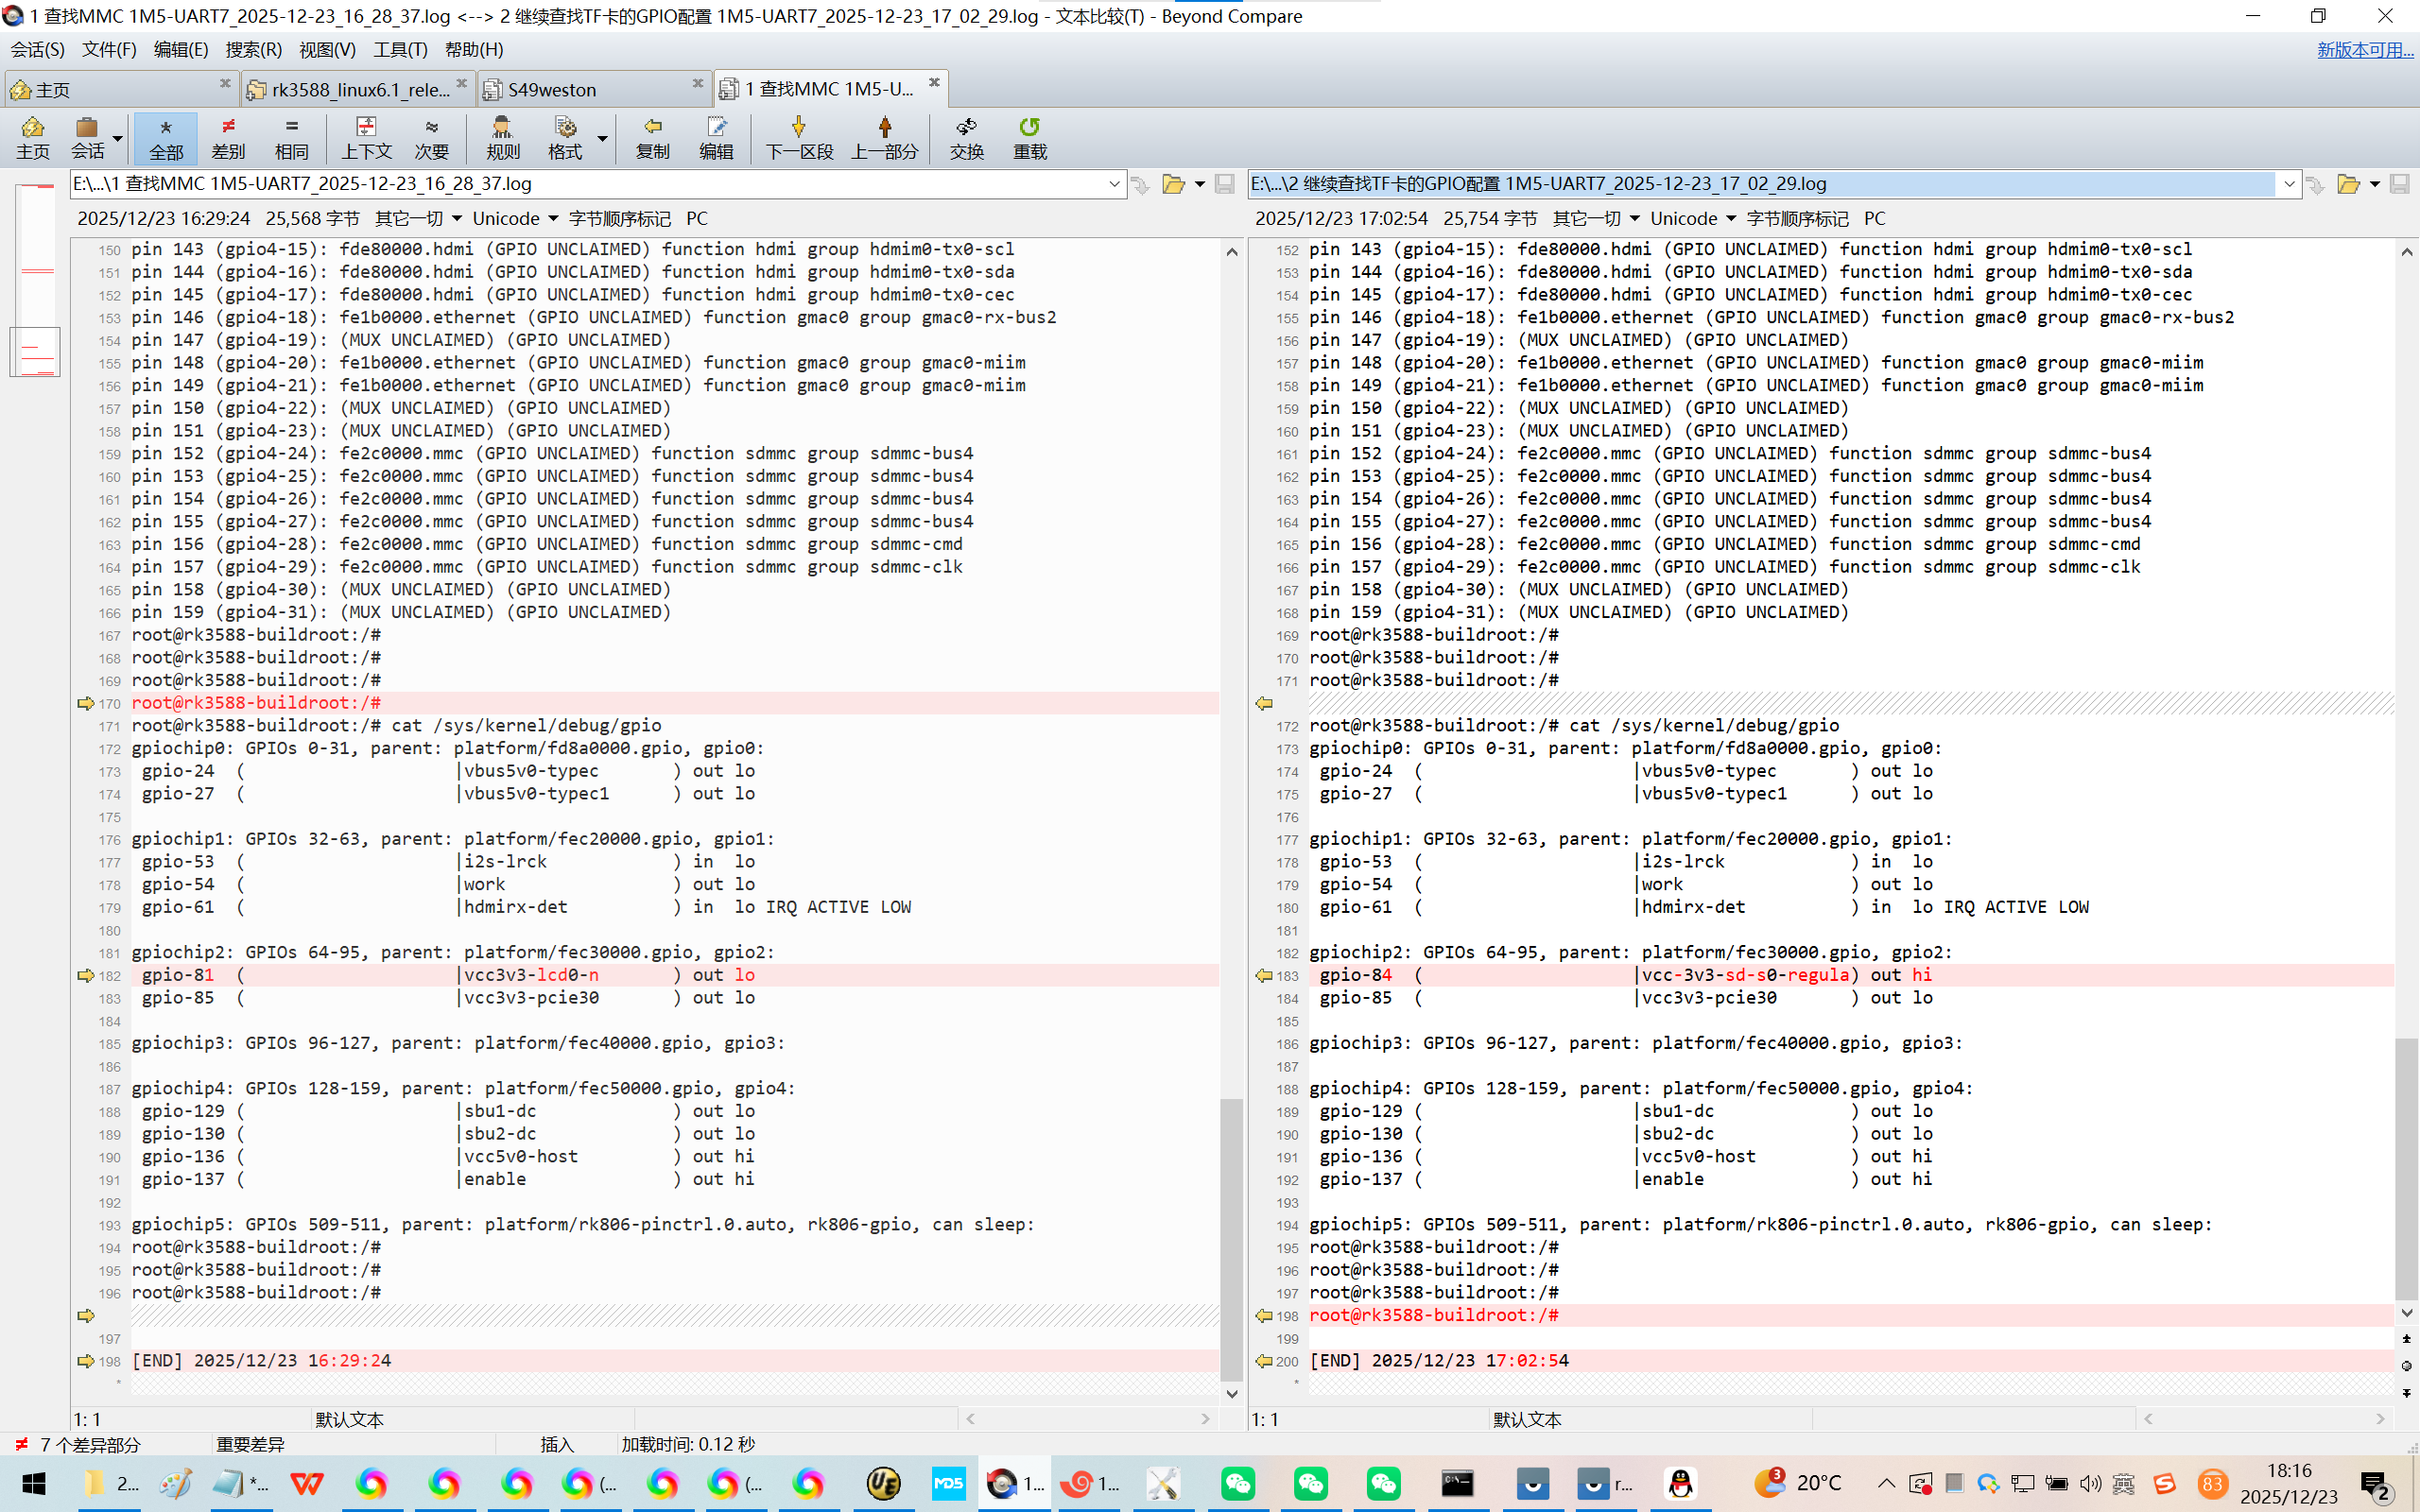Open WeChat from the Windows taskbar

(1238, 1483)
